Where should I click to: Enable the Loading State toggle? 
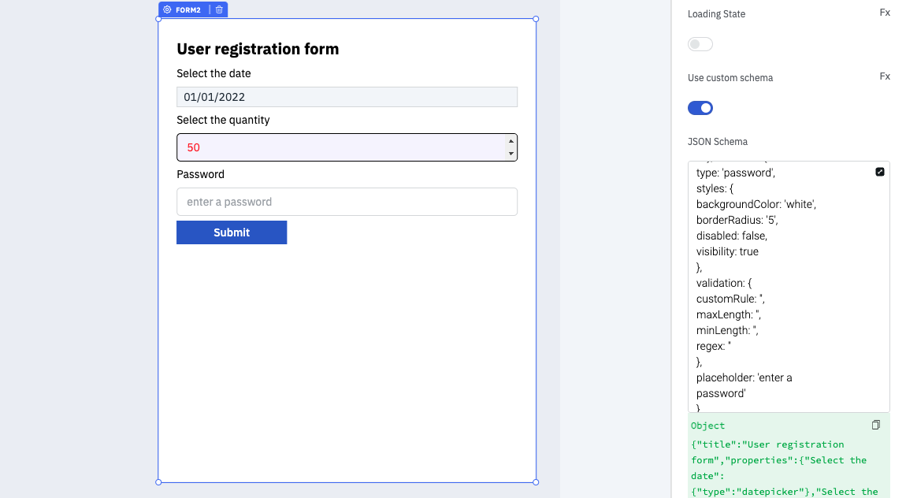(700, 44)
